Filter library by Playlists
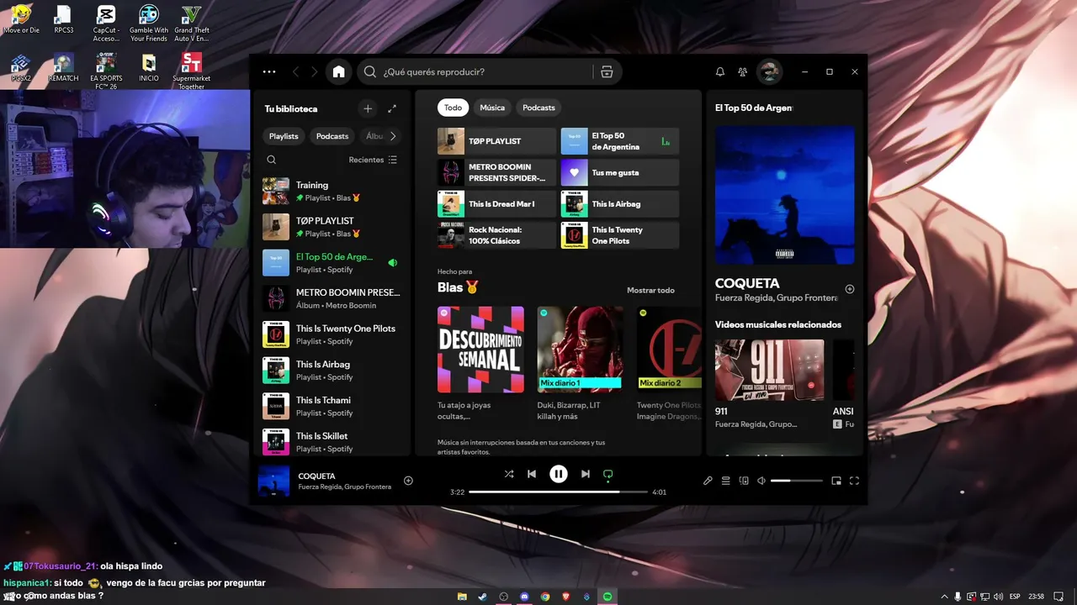 pyautogui.click(x=284, y=136)
